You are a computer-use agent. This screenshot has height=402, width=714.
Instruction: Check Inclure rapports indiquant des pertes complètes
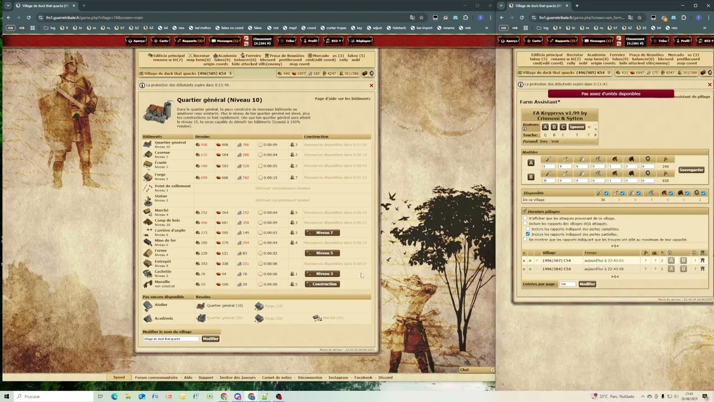(x=528, y=229)
